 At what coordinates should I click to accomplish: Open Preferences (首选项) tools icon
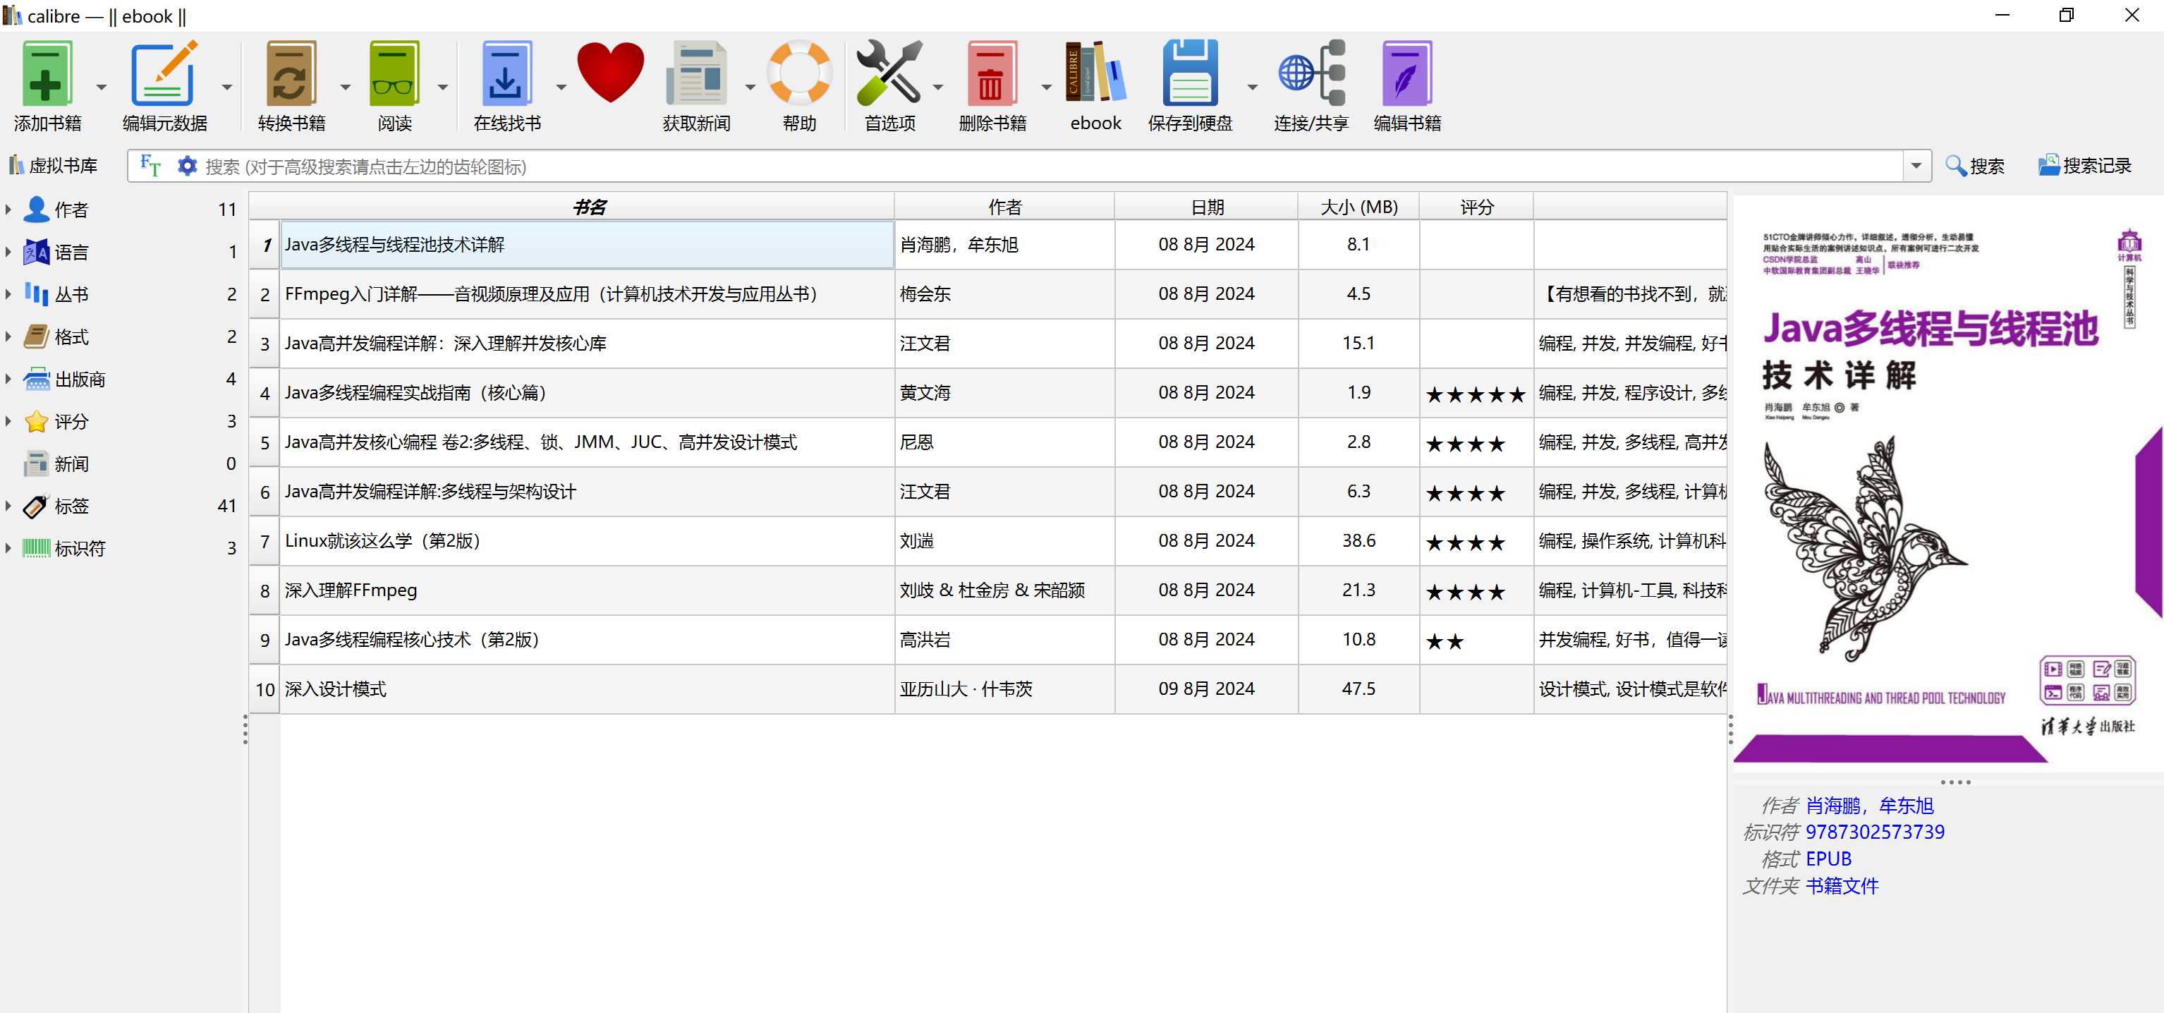[x=889, y=74]
